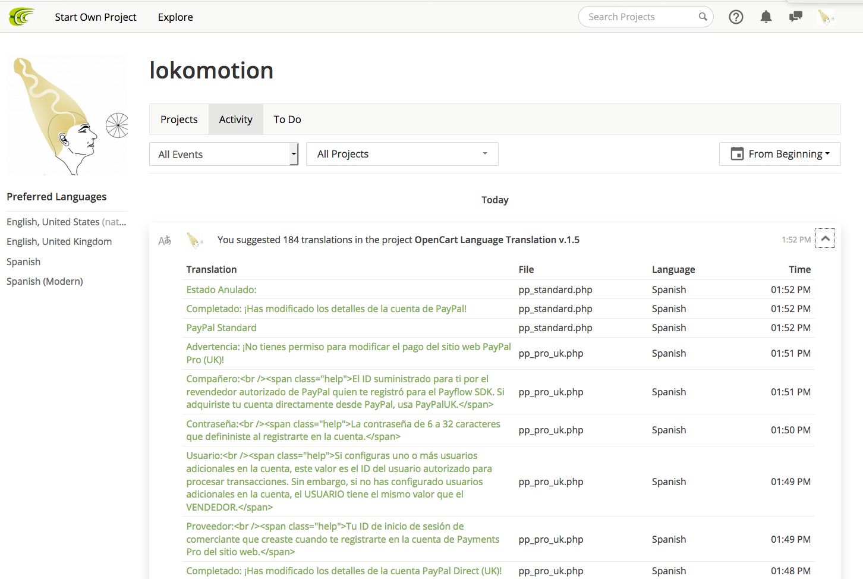Click the calendar icon in date filter
This screenshot has width=863, height=579.
pos(737,153)
